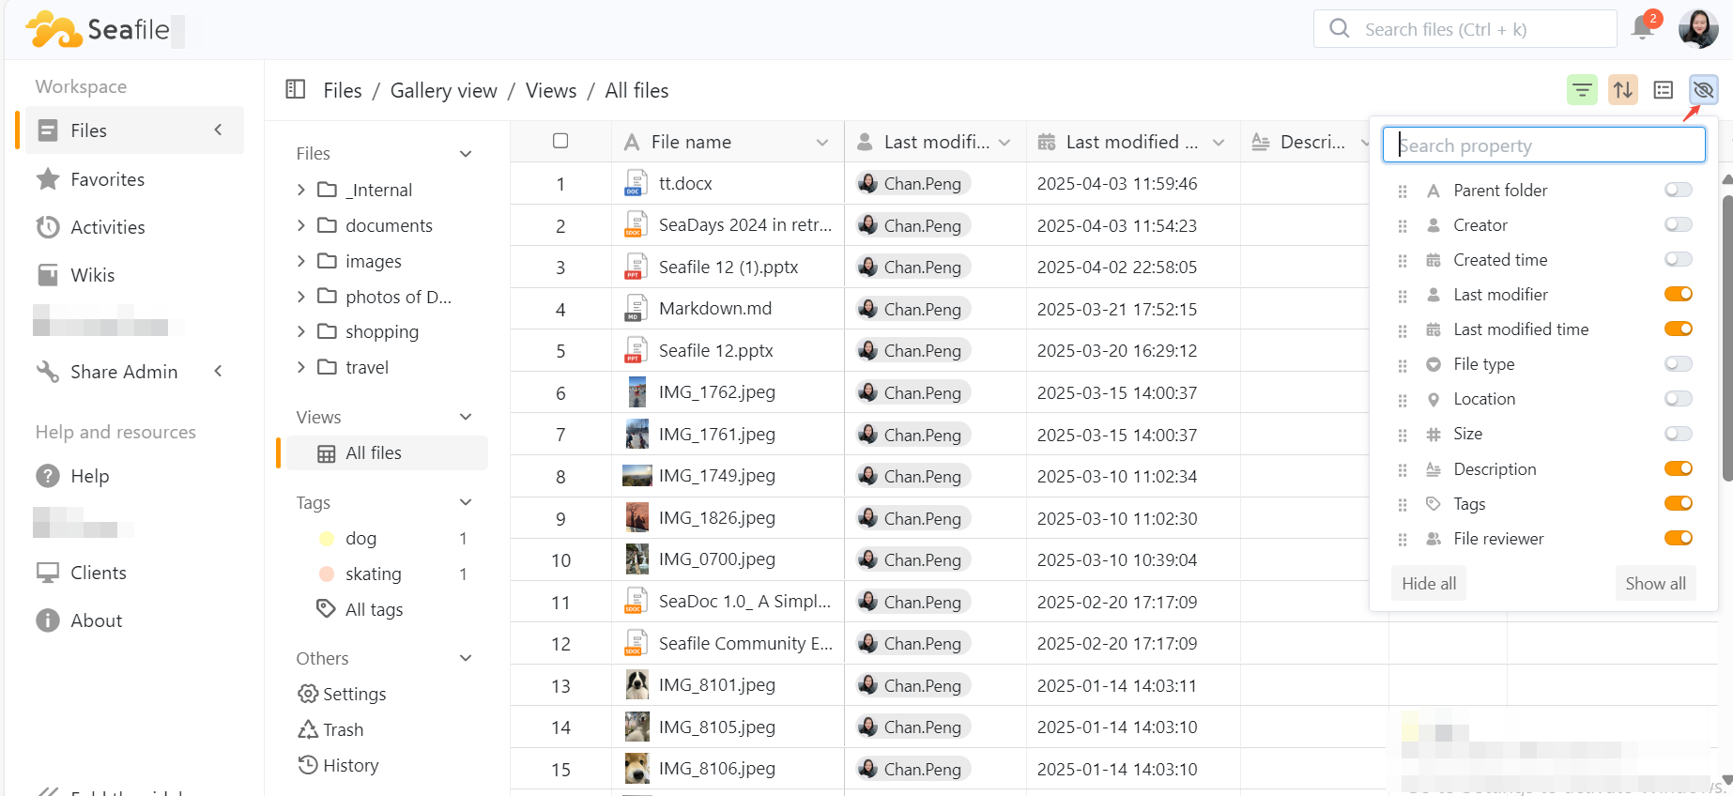The image size is (1733, 796).
Task: Expand the _Internal folder
Action: click(301, 190)
